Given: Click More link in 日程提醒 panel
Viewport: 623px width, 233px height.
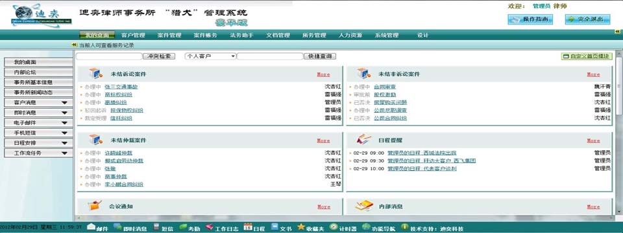Looking at the screenshot, I should (594, 140).
